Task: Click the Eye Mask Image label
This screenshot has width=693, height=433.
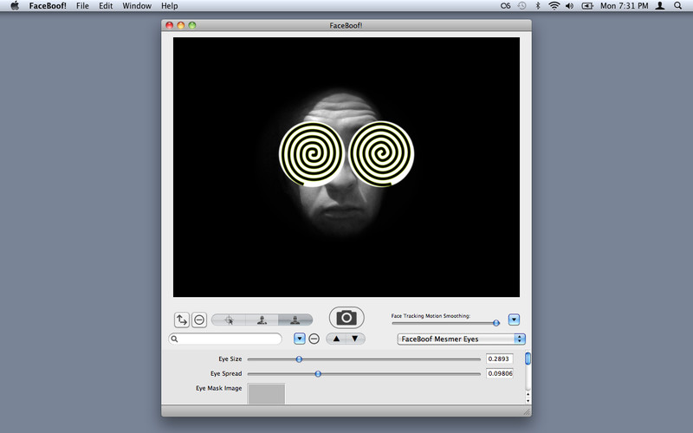Action: tap(219, 388)
